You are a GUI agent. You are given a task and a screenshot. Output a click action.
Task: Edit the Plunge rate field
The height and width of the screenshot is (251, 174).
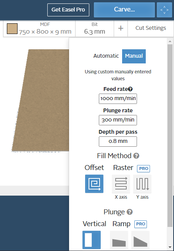pos(118,120)
